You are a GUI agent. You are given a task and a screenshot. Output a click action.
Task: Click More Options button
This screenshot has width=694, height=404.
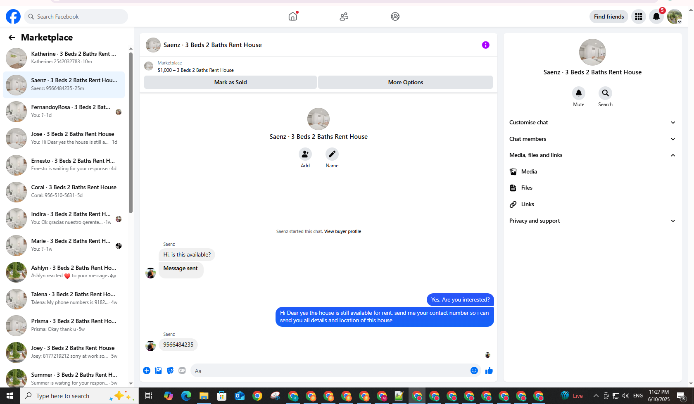click(x=406, y=82)
